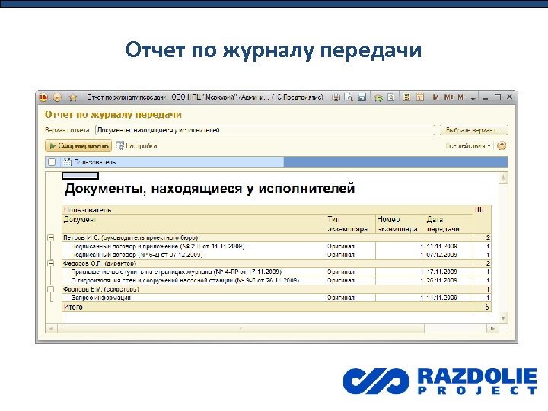Collapse the 'Фролова Е.М.' group

[51, 289]
